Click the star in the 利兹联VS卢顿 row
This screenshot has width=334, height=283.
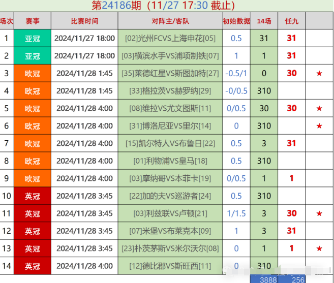(319, 213)
